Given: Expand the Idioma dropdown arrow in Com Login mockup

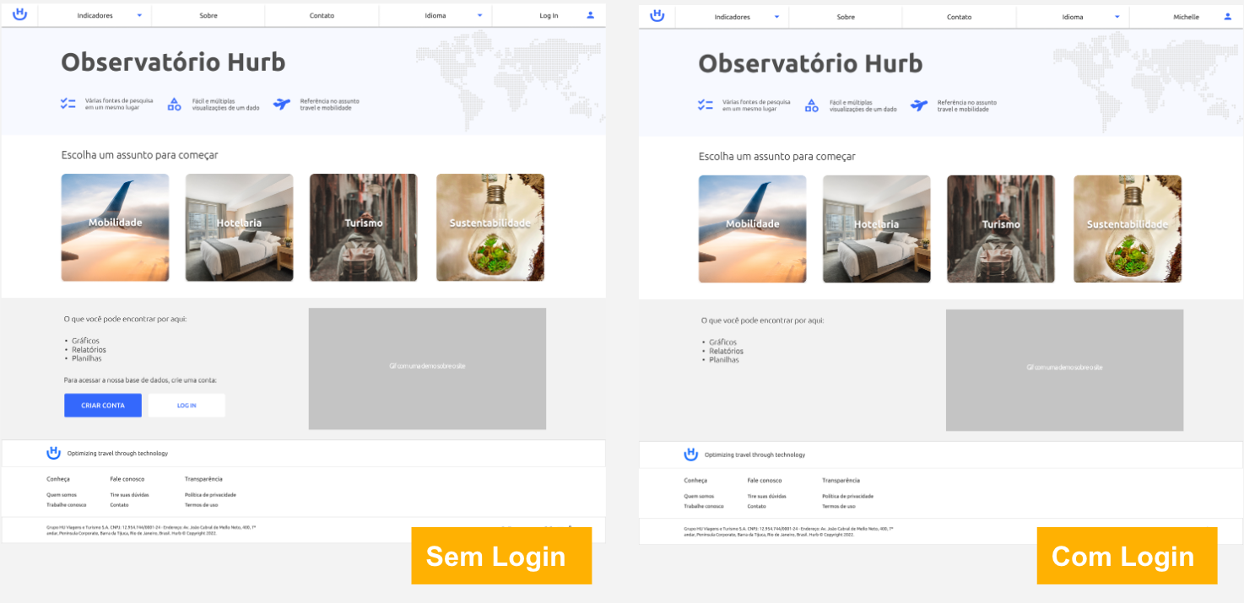Looking at the screenshot, I should (1117, 17).
